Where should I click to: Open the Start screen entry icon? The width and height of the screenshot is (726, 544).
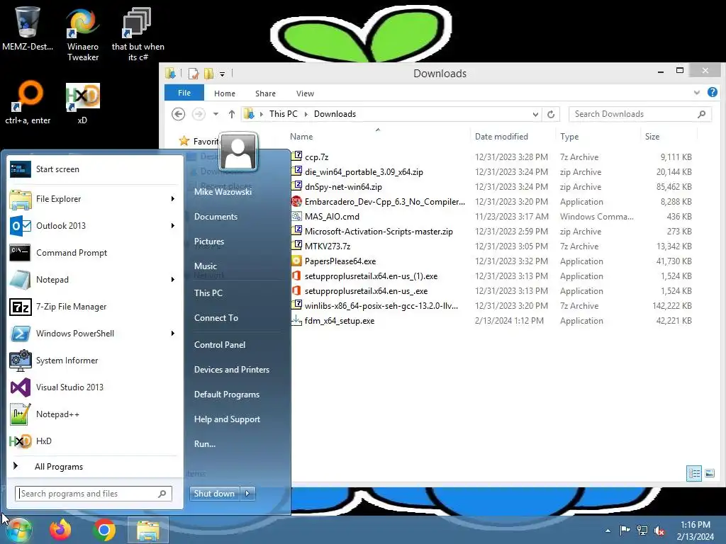pyautogui.click(x=20, y=169)
